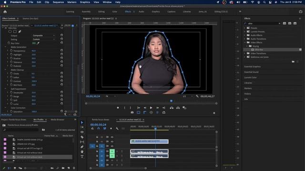Play the program monitor
The height and width of the screenshot is (171, 305).
(x=151, y=108)
